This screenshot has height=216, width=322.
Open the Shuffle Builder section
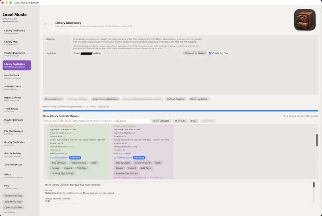17,155
